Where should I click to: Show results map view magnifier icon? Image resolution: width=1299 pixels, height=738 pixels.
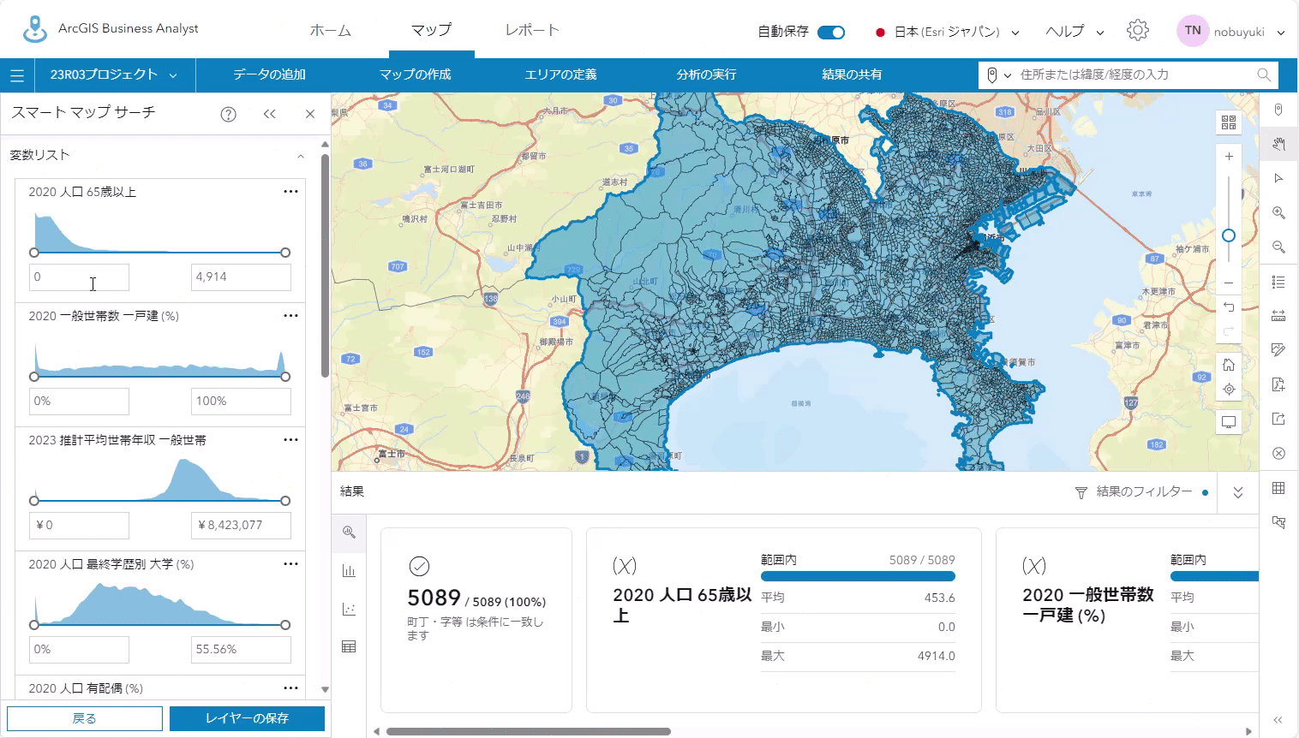(x=349, y=532)
